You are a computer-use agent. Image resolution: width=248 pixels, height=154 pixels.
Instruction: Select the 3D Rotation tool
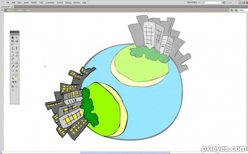pos(17,41)
